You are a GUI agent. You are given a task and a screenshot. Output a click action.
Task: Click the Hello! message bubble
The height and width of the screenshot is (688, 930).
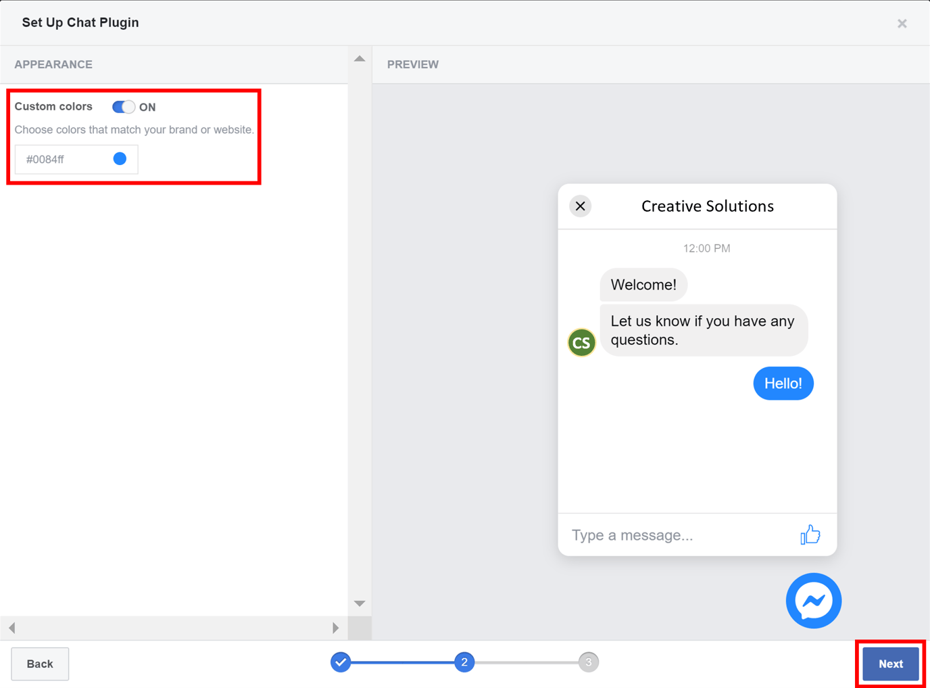(783, 383)
